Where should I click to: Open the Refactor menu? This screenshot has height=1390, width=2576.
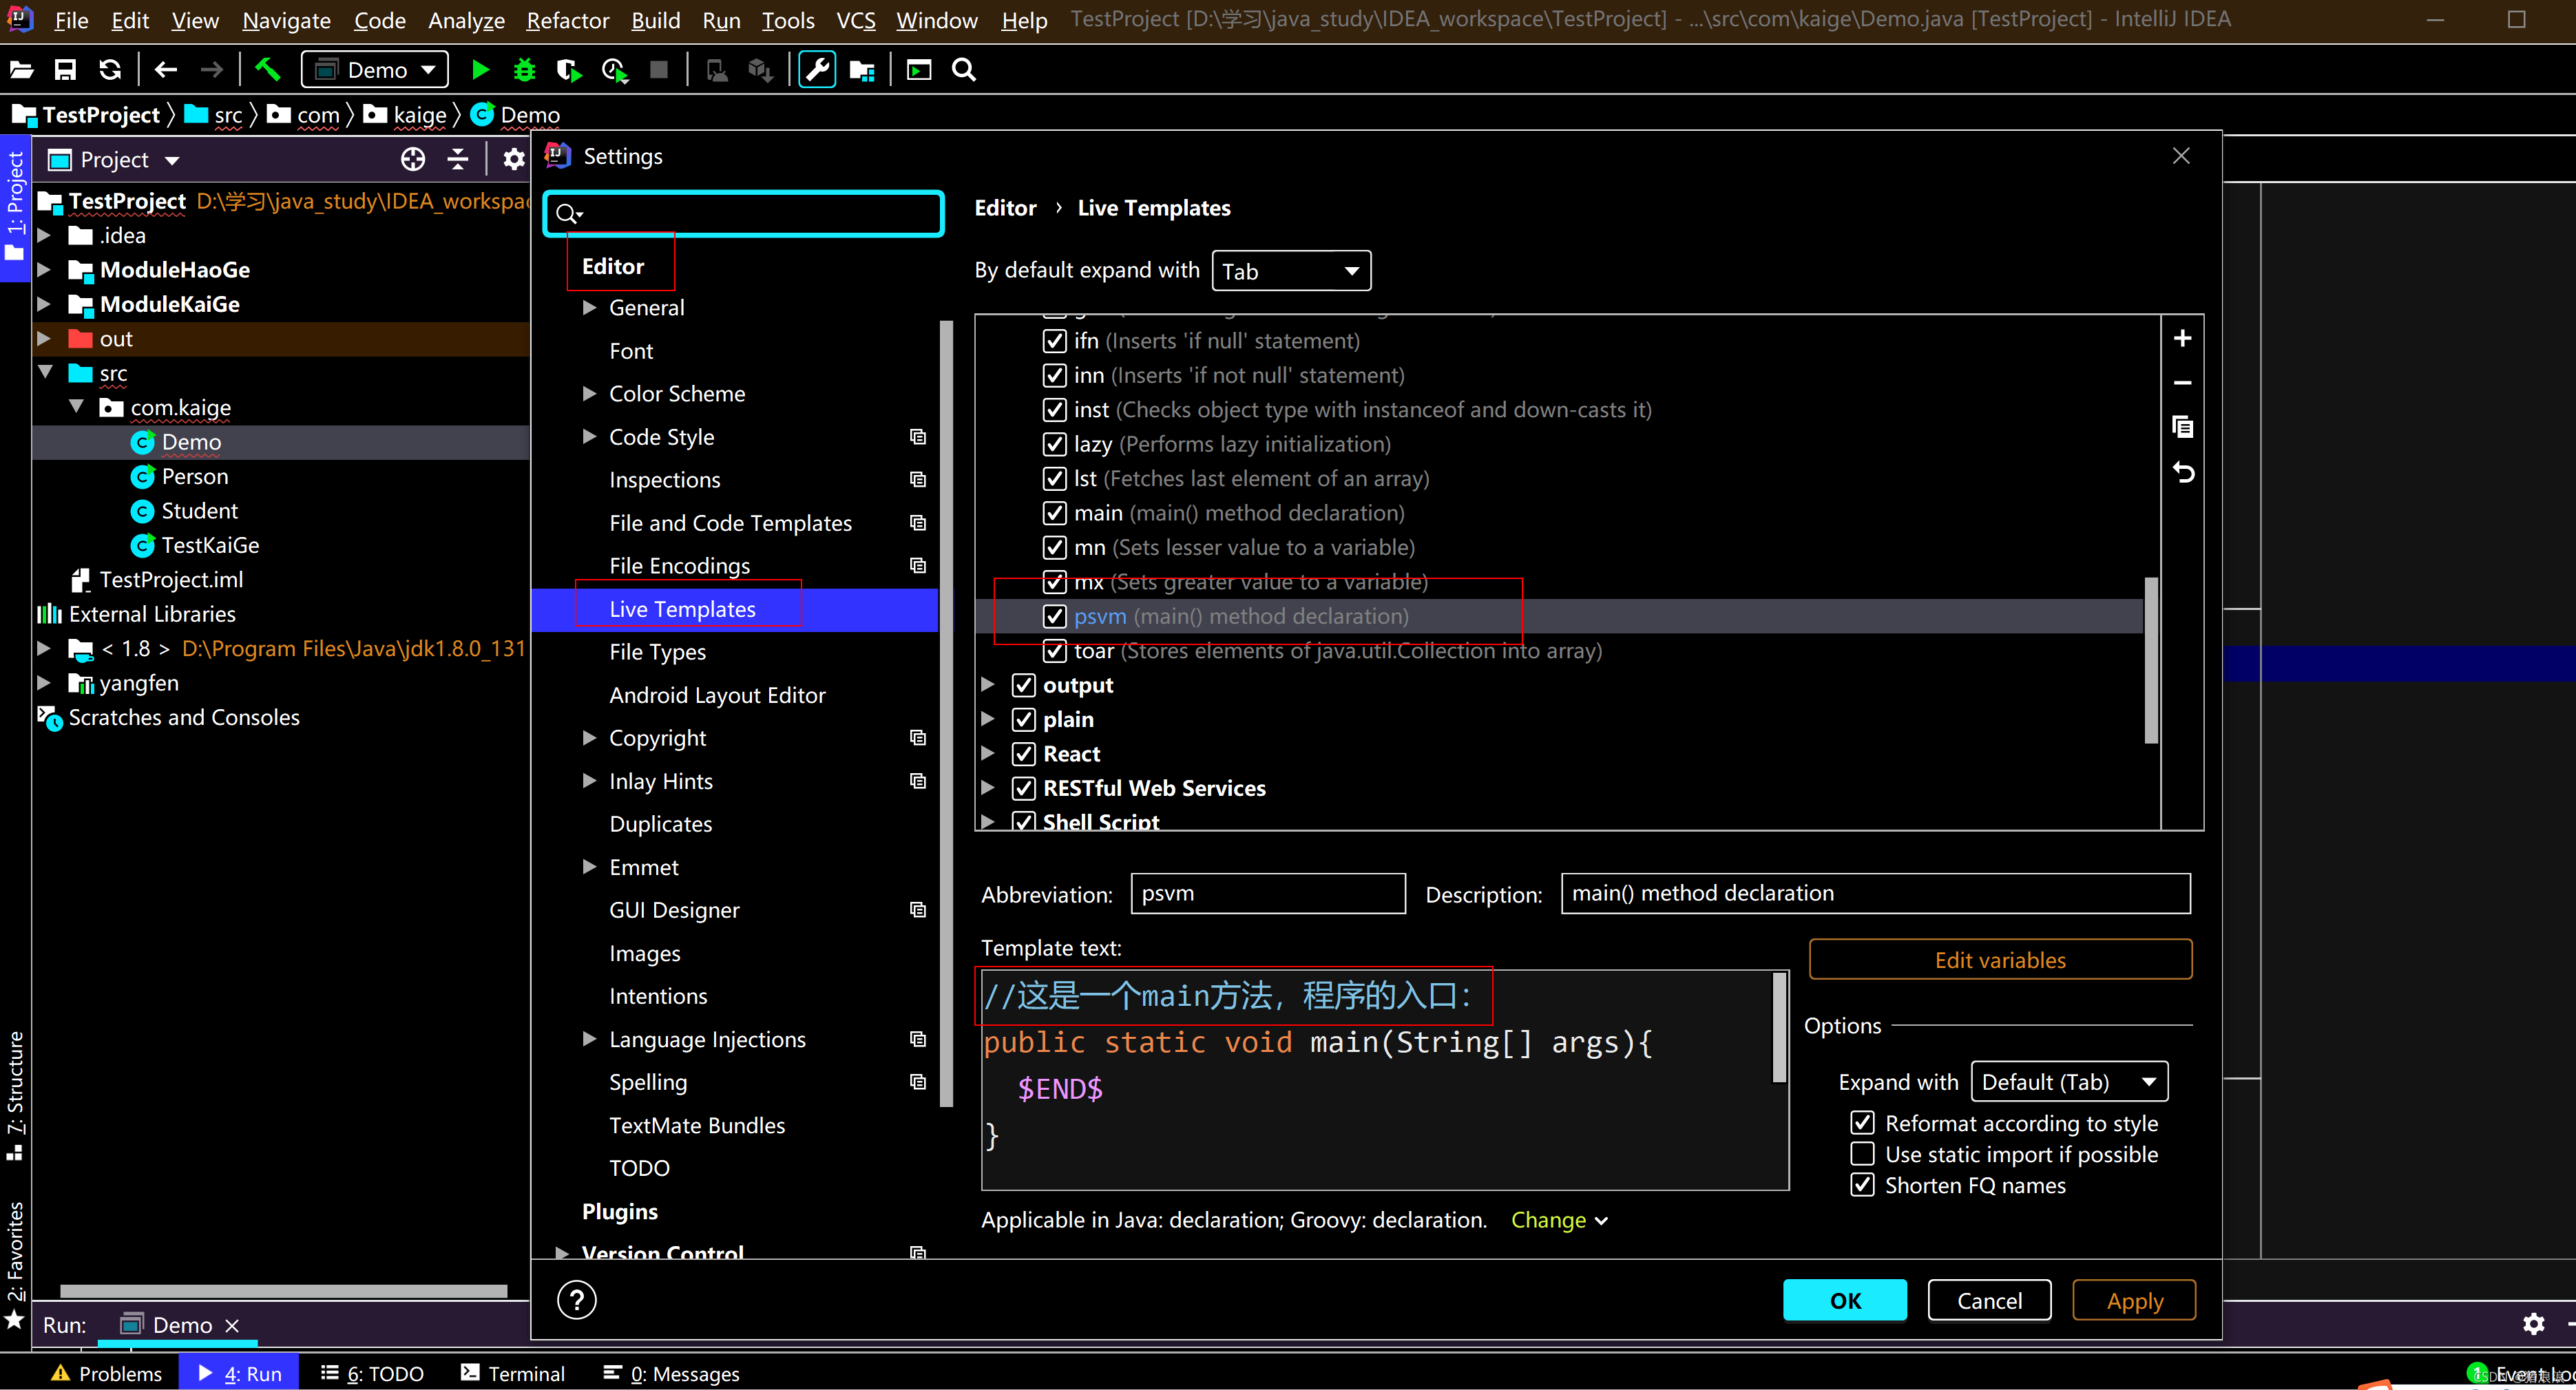pos(567,20)
